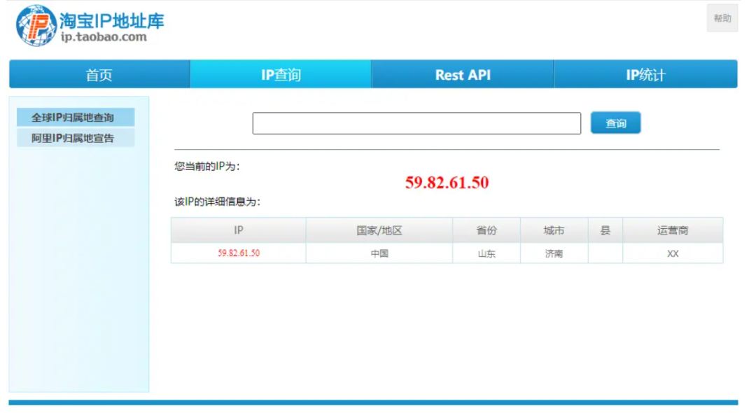
Task: Click the 您当前的IP为 label
Action: coord(207,167)
